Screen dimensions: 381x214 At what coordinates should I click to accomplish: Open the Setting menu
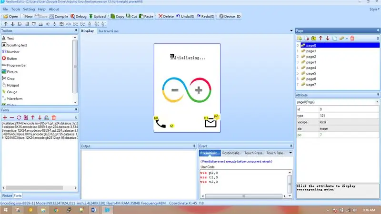[x=29, y=9]
